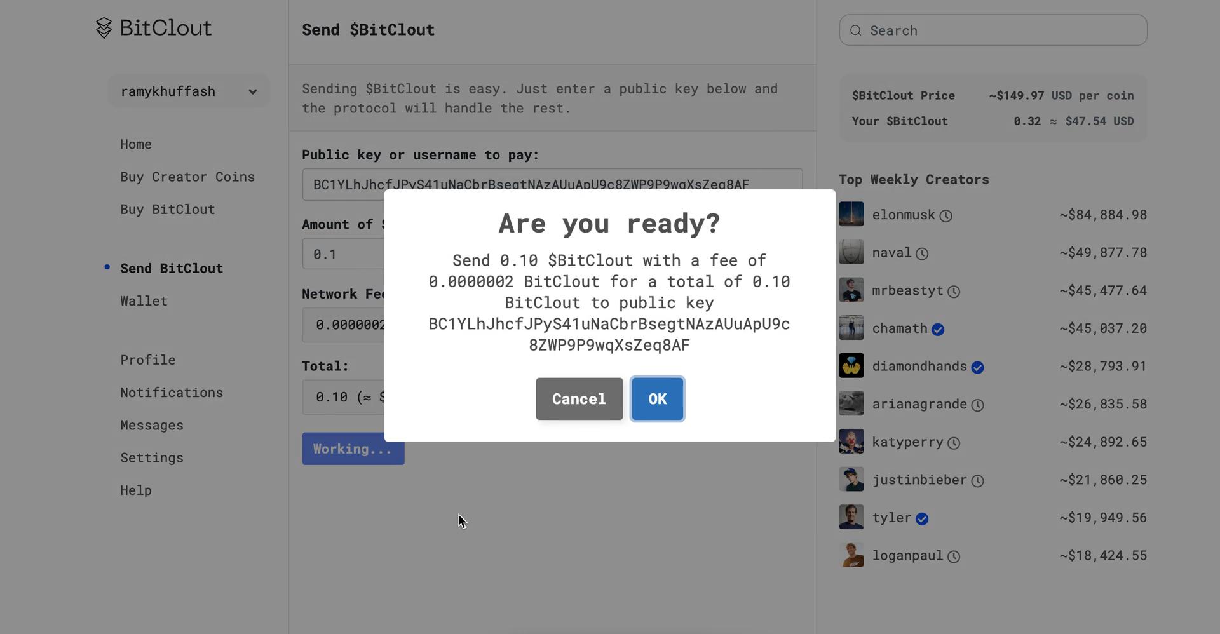The width and height of the screenshot is (1220, 634).
Task: Open Buy BitClout page
Action: tap(168, 209)
